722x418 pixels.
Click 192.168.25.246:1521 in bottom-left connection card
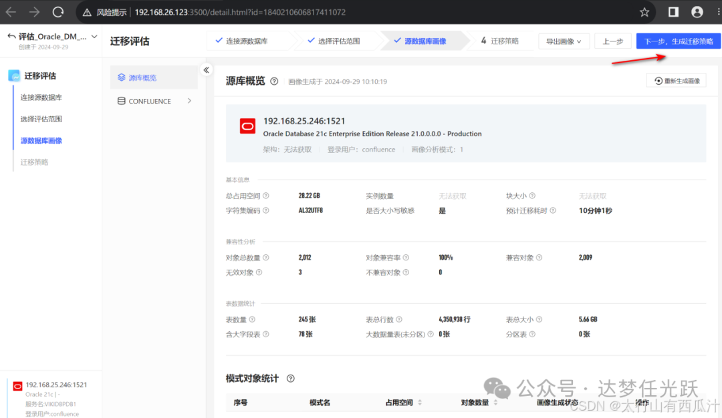(x=56, y=385)
